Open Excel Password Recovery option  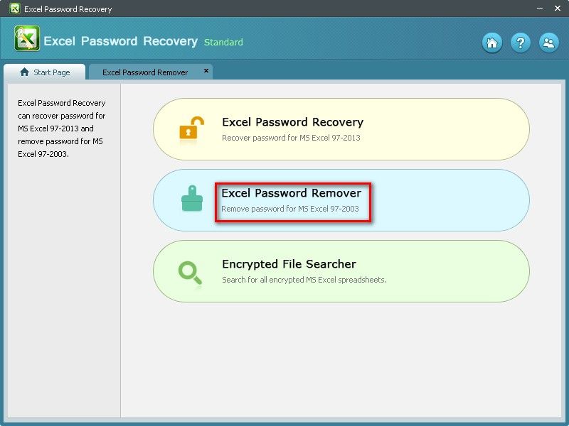[341, 129]
